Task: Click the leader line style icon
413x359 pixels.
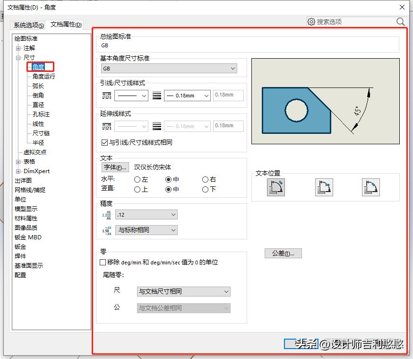Action: [106, 95]
